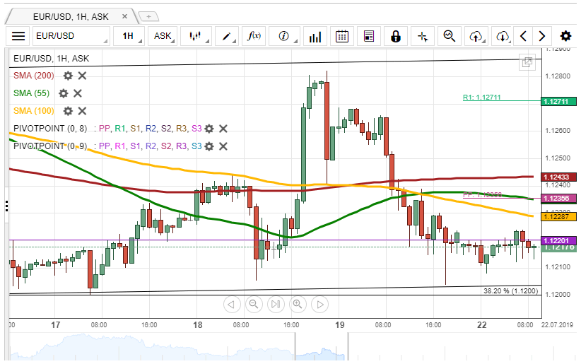Open the hamburger main menu
581x364 pixels.
click(19, 36)
